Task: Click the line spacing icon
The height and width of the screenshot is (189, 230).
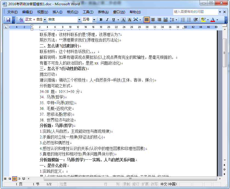Action: click(172, 20)
